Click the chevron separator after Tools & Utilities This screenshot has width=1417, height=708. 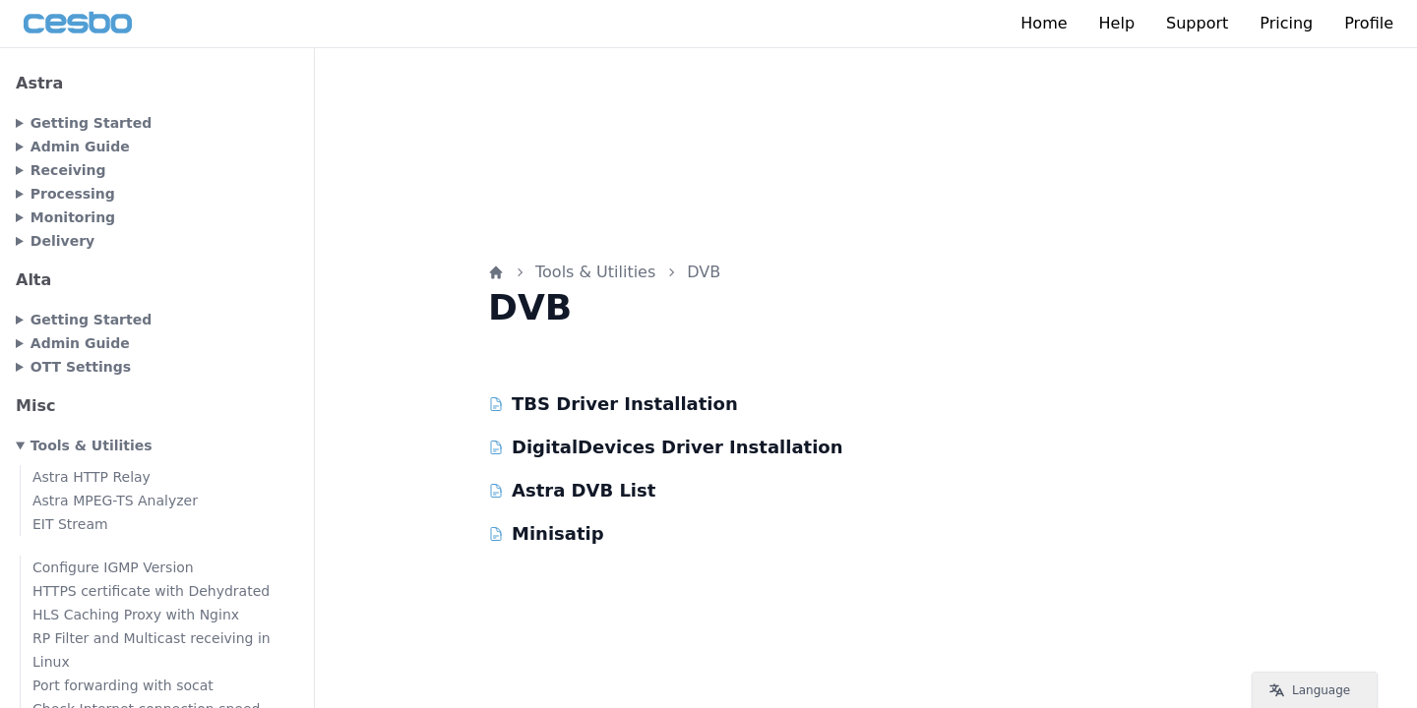point(671,272)
